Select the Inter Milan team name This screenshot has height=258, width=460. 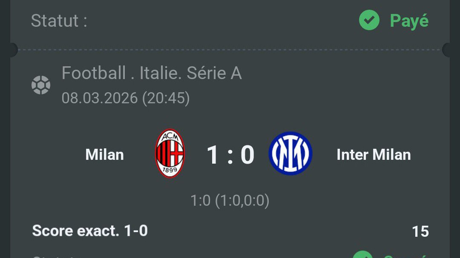374,154
